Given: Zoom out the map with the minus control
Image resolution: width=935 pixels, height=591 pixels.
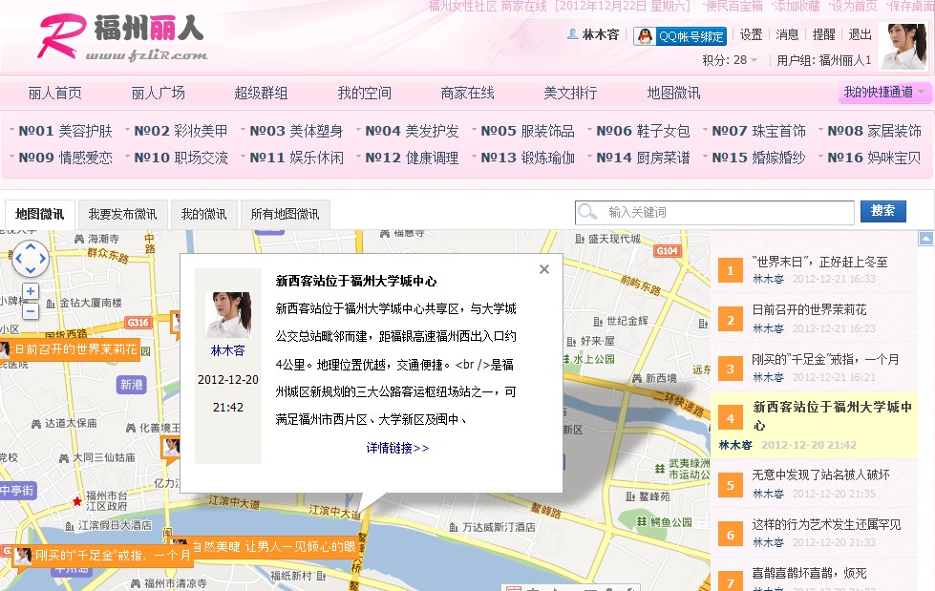Looking at the screenshot, I should click(x=30, y=311).
